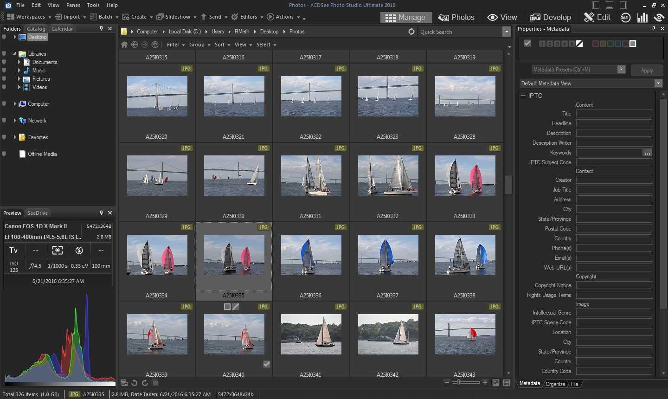Pin the Properties - Metadata panel
668x399 pixels.
[x=654, y=29]
